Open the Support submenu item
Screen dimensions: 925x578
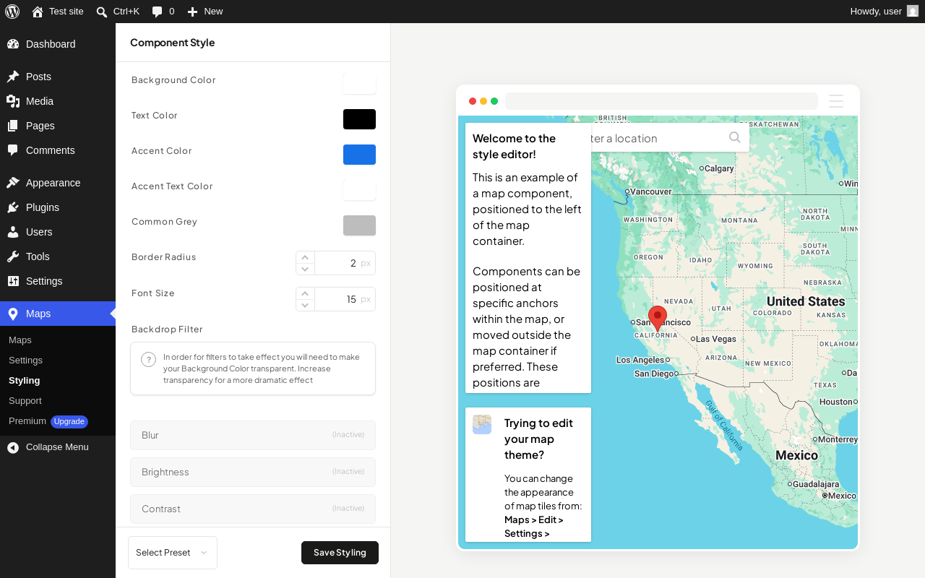click(x=25, y=401)
